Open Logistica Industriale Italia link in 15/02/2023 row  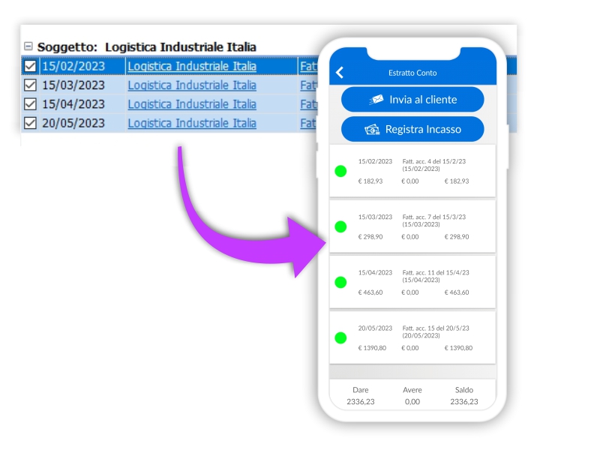tap(192, 66)
